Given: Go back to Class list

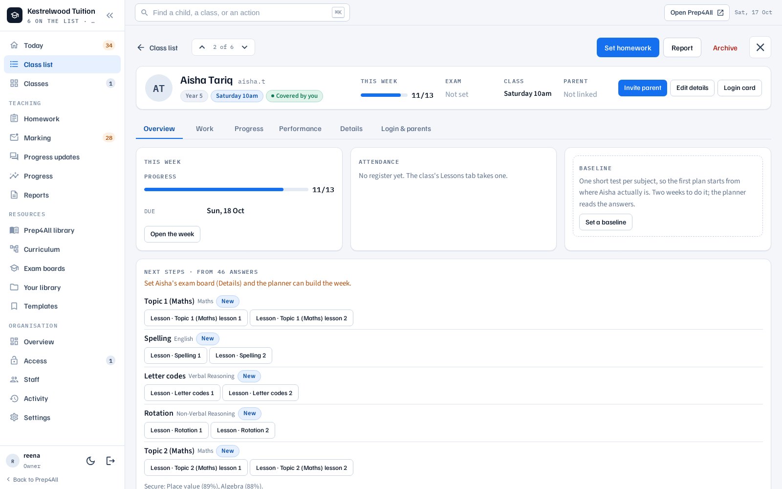Looking at the screenshot, I should tap(157, 47).
